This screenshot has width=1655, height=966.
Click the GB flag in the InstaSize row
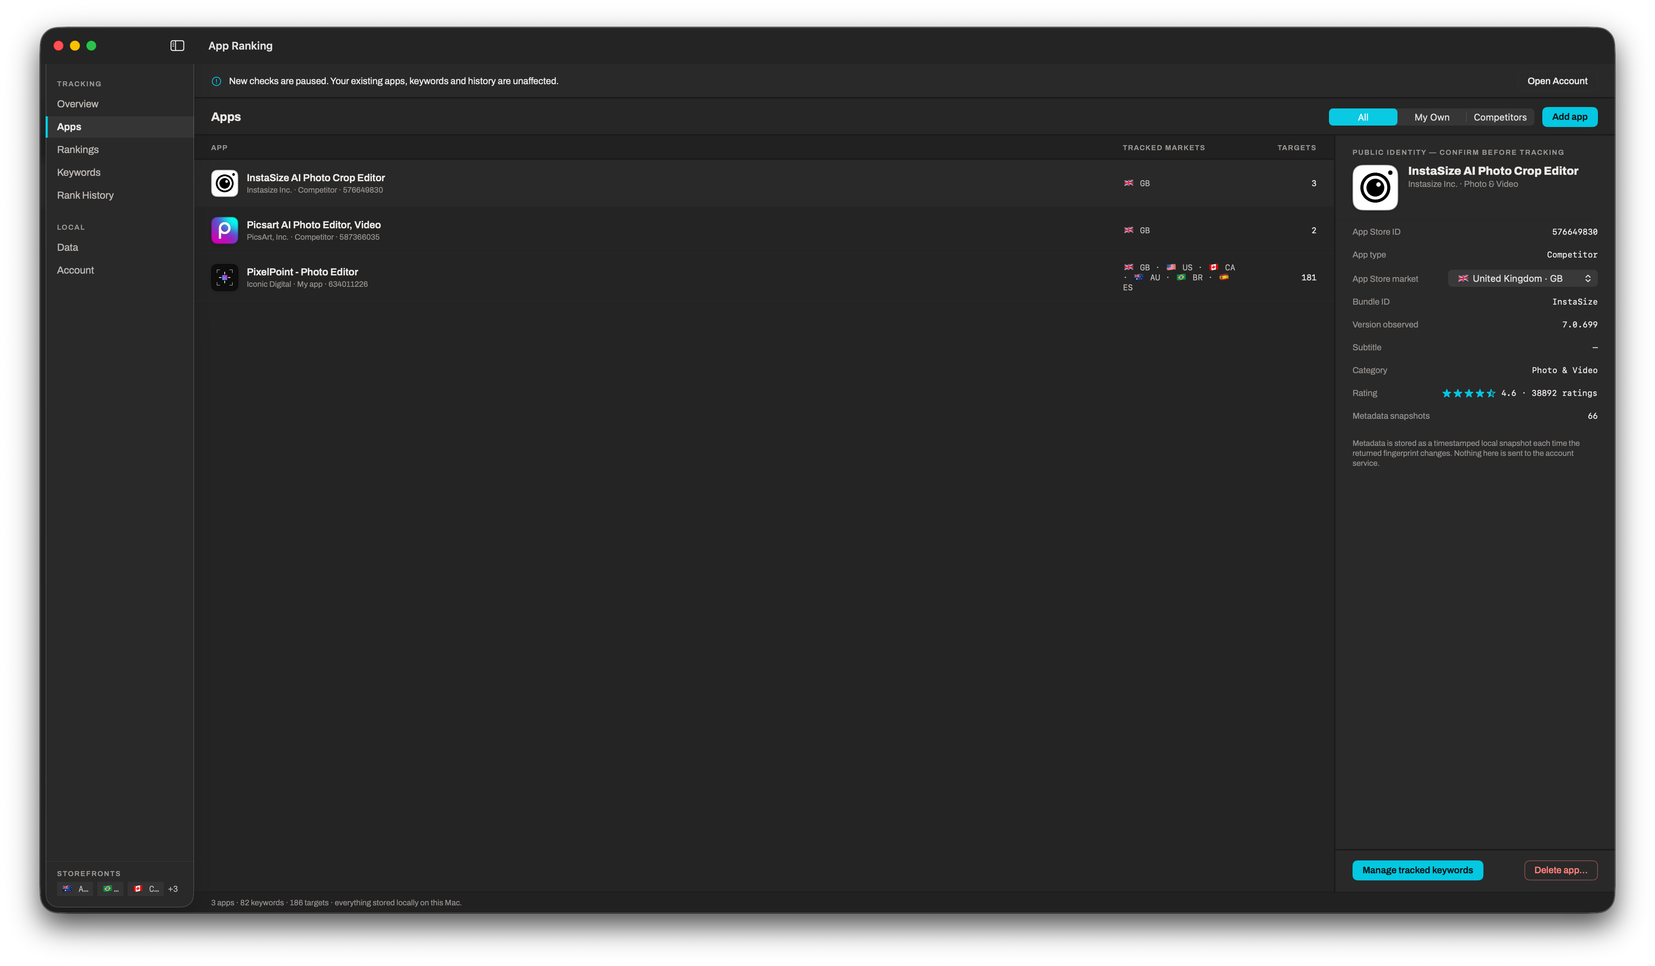[1128, 183]
